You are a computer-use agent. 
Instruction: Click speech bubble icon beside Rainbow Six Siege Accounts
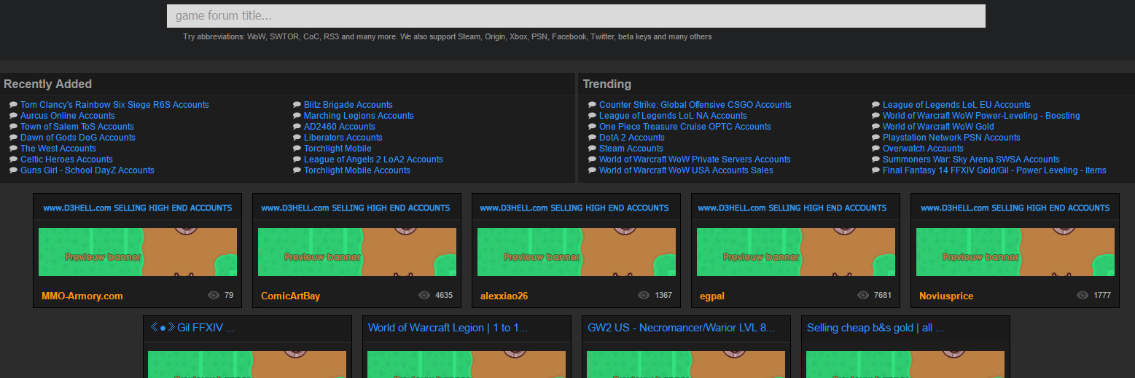point(14,105)
